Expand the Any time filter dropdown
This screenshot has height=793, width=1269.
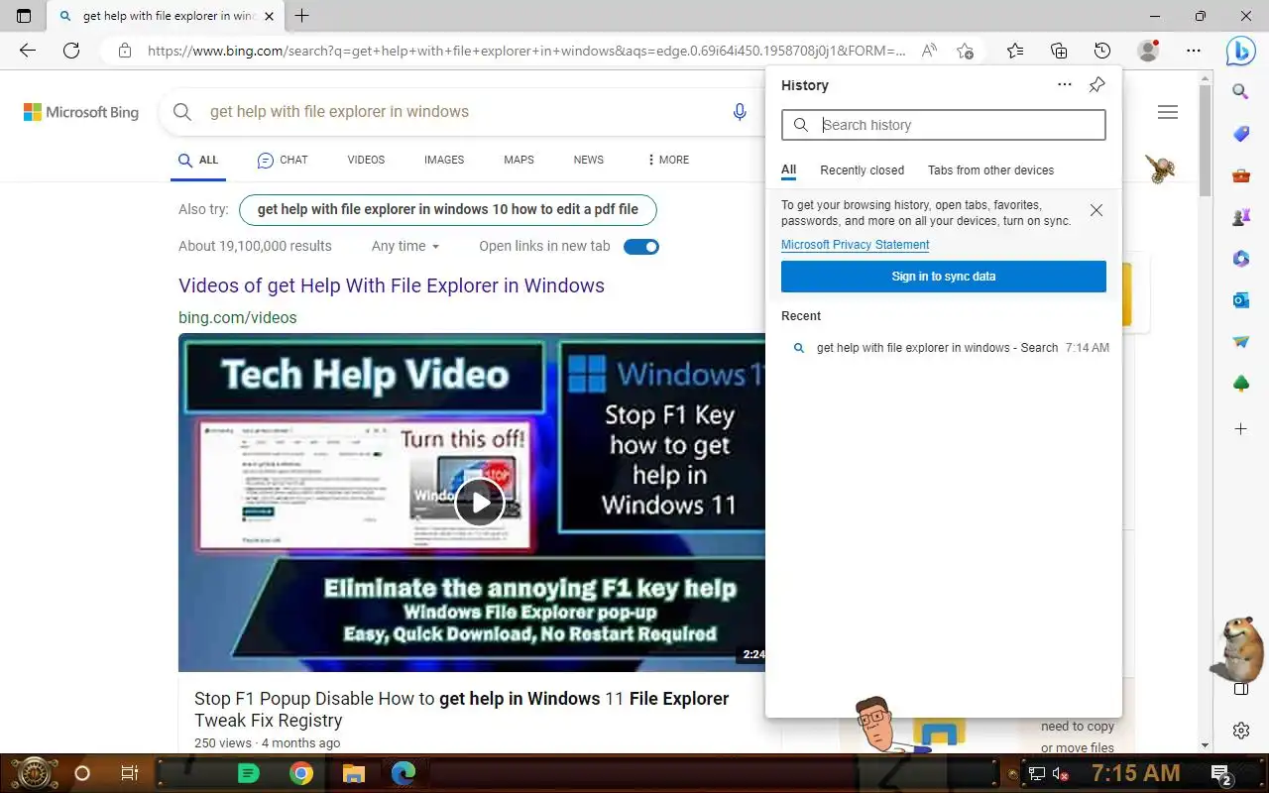point(405,247)
